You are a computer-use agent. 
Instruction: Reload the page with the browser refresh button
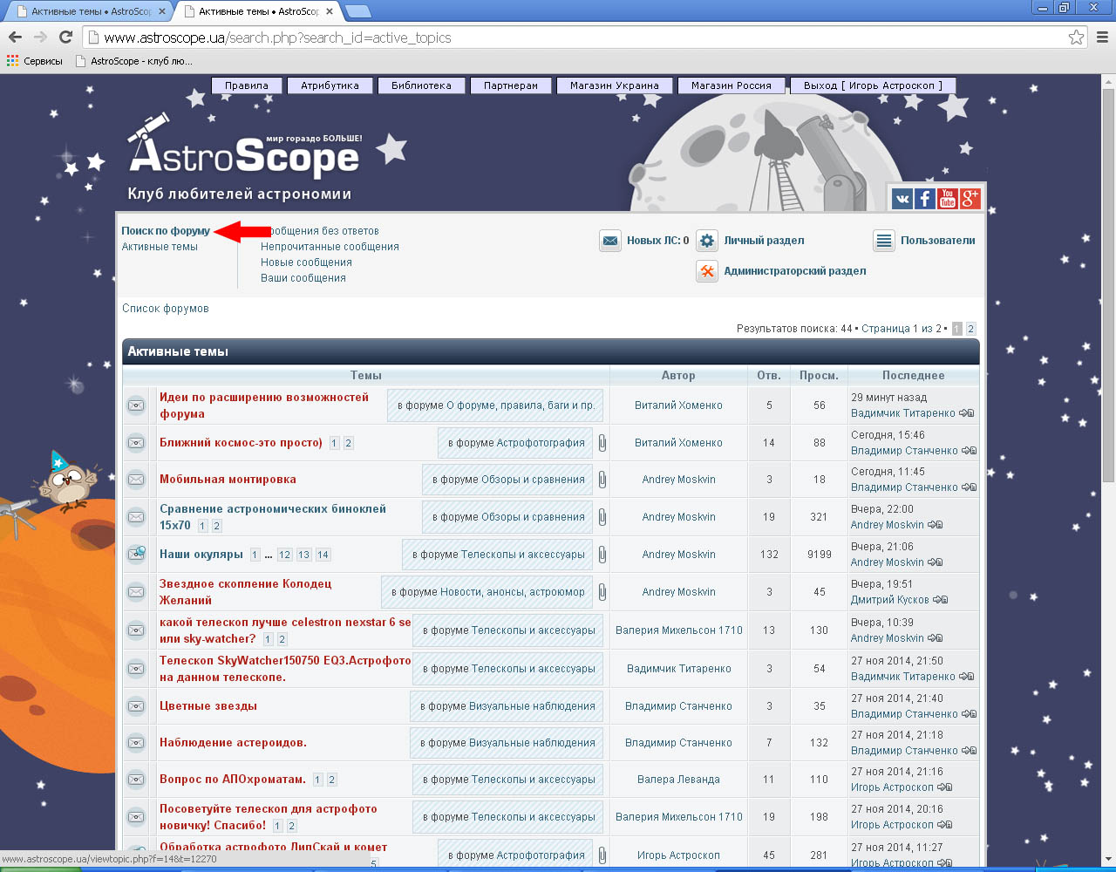pos(65,37)
